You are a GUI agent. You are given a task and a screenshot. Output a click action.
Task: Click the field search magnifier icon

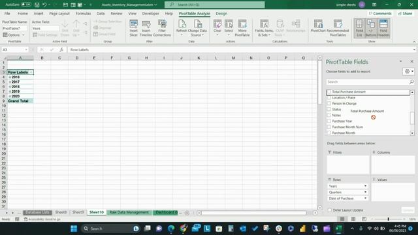tap(411, 82)
